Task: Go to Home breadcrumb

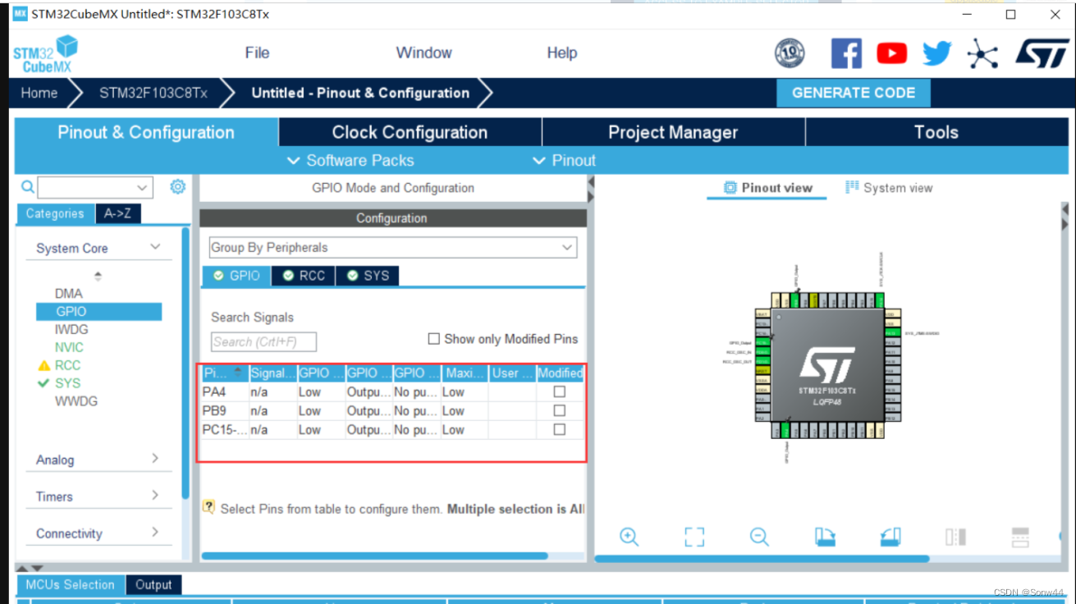Action: tap(39, 93)
